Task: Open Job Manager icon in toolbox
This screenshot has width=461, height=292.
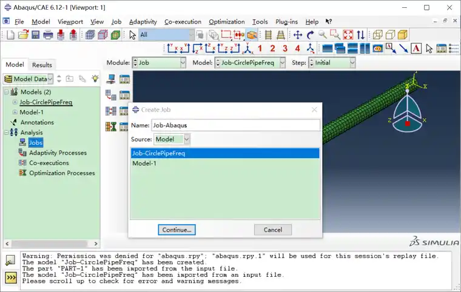Action: pos(124,79)
